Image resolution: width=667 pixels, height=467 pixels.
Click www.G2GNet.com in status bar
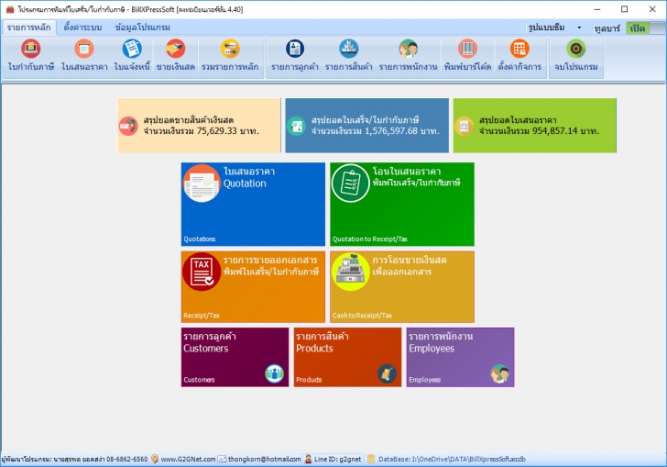coord(188,459)
